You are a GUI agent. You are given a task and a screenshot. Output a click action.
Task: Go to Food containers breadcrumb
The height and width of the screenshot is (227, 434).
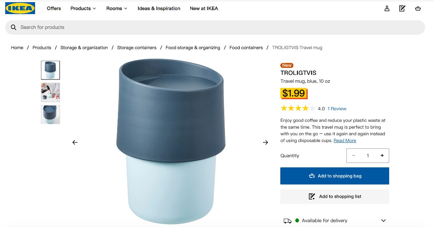coord(246,48)
